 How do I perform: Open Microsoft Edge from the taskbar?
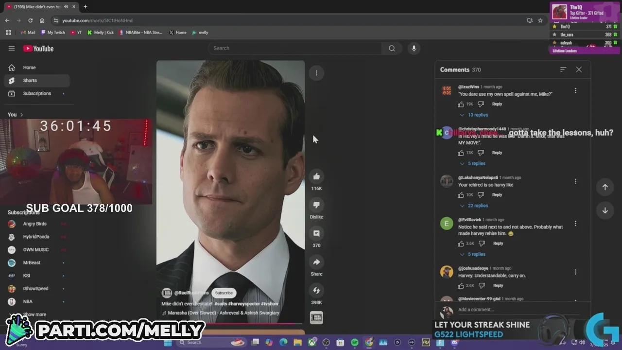(283, 343)
